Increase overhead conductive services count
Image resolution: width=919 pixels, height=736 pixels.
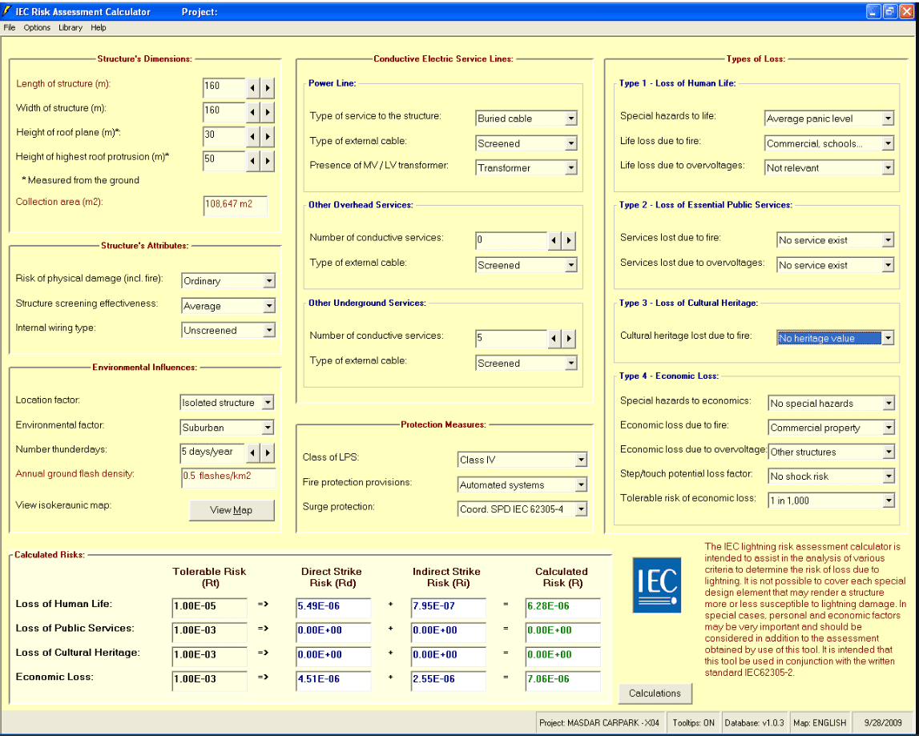(569, 240)
